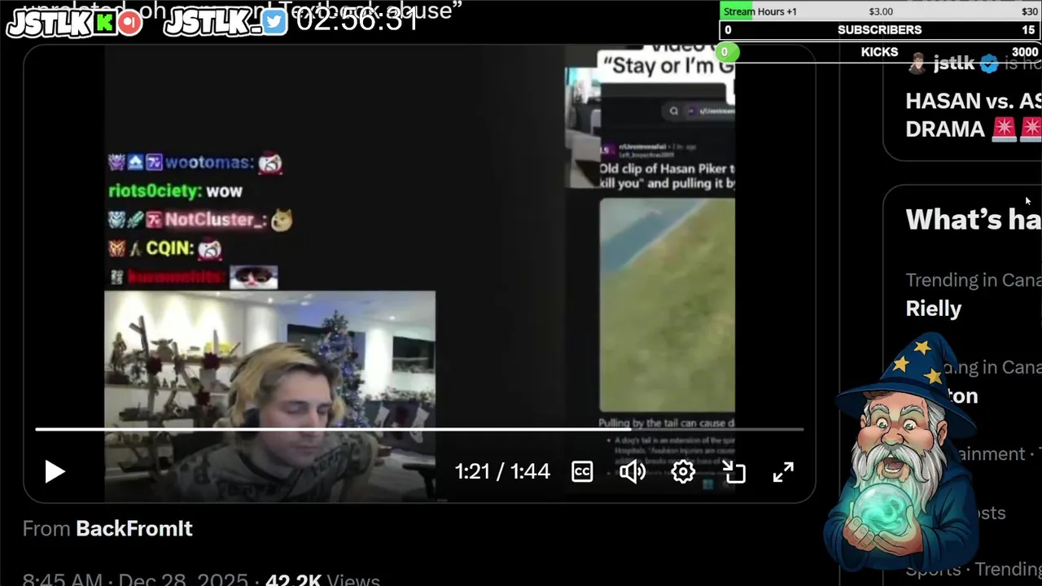Click the JSTLK Kick logo overlay icon
Image resolution: width=1042 pixels, height=586 pixels.
(104, 23)
